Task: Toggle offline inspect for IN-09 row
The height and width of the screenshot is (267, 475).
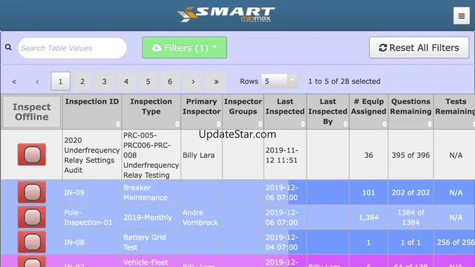Action: (32, 192)
